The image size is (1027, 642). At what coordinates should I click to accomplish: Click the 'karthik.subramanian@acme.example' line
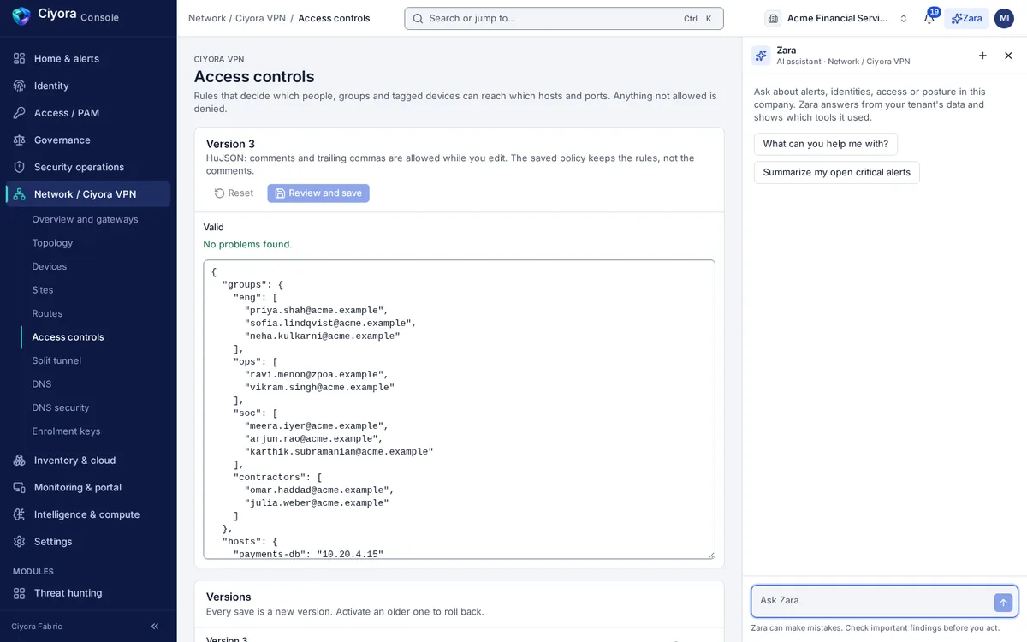pos(339,452)
